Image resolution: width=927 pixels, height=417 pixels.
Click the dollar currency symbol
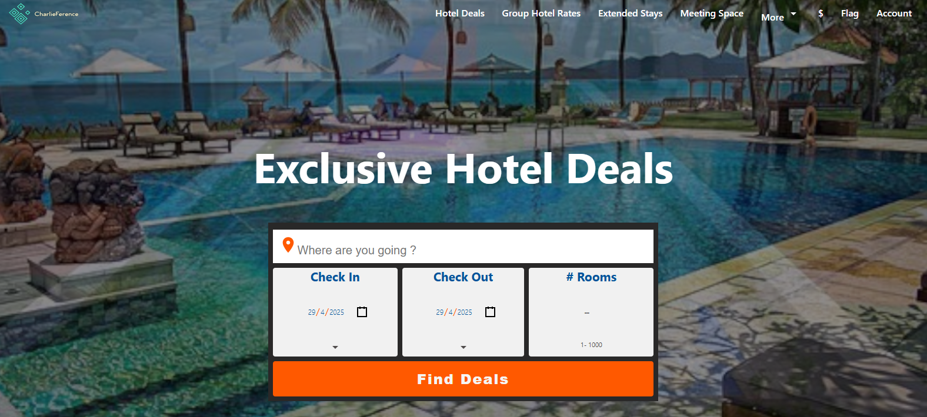[821, 14]
